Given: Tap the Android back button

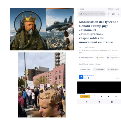Looking at the screenshot, I should coord(86,102).
